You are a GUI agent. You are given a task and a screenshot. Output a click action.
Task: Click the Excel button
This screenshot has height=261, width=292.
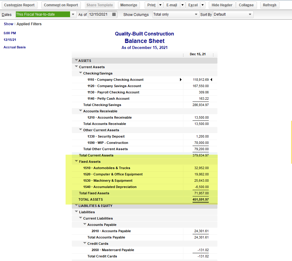(x=193, y=5)
